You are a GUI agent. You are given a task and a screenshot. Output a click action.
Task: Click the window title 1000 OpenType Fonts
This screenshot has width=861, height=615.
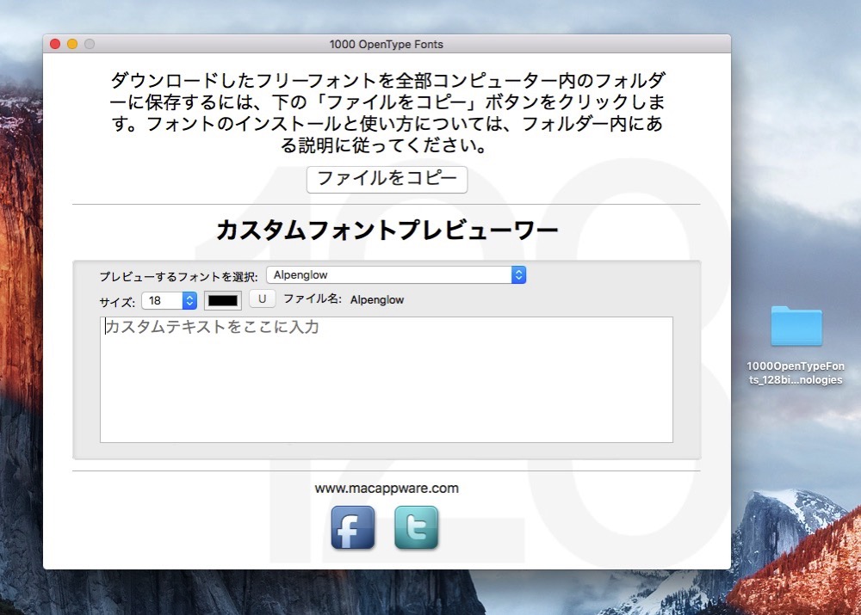pos(387,45)
